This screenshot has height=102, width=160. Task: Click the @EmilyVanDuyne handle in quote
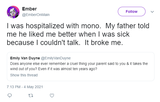56,58
